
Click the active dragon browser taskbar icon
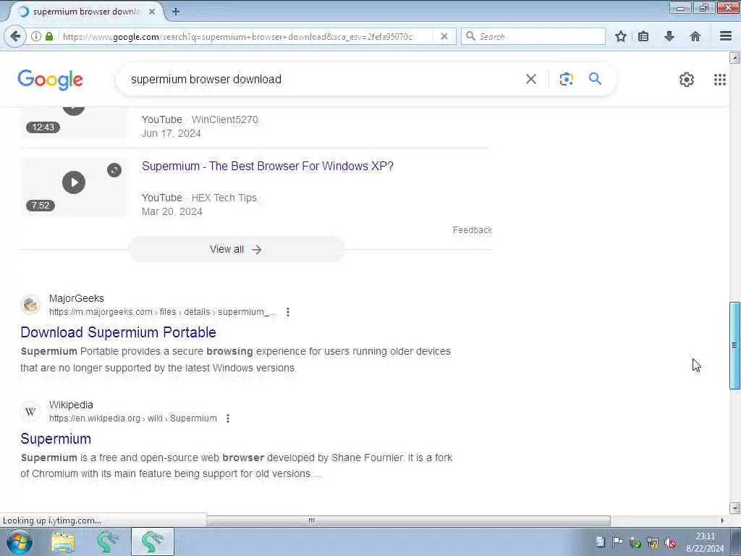click(x=152, y=542)
